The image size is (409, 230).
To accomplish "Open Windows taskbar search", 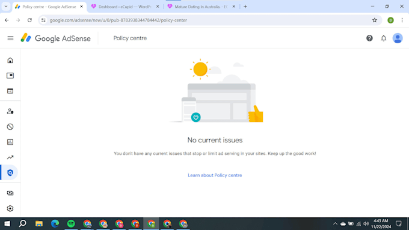I will (x=23, y=223).
